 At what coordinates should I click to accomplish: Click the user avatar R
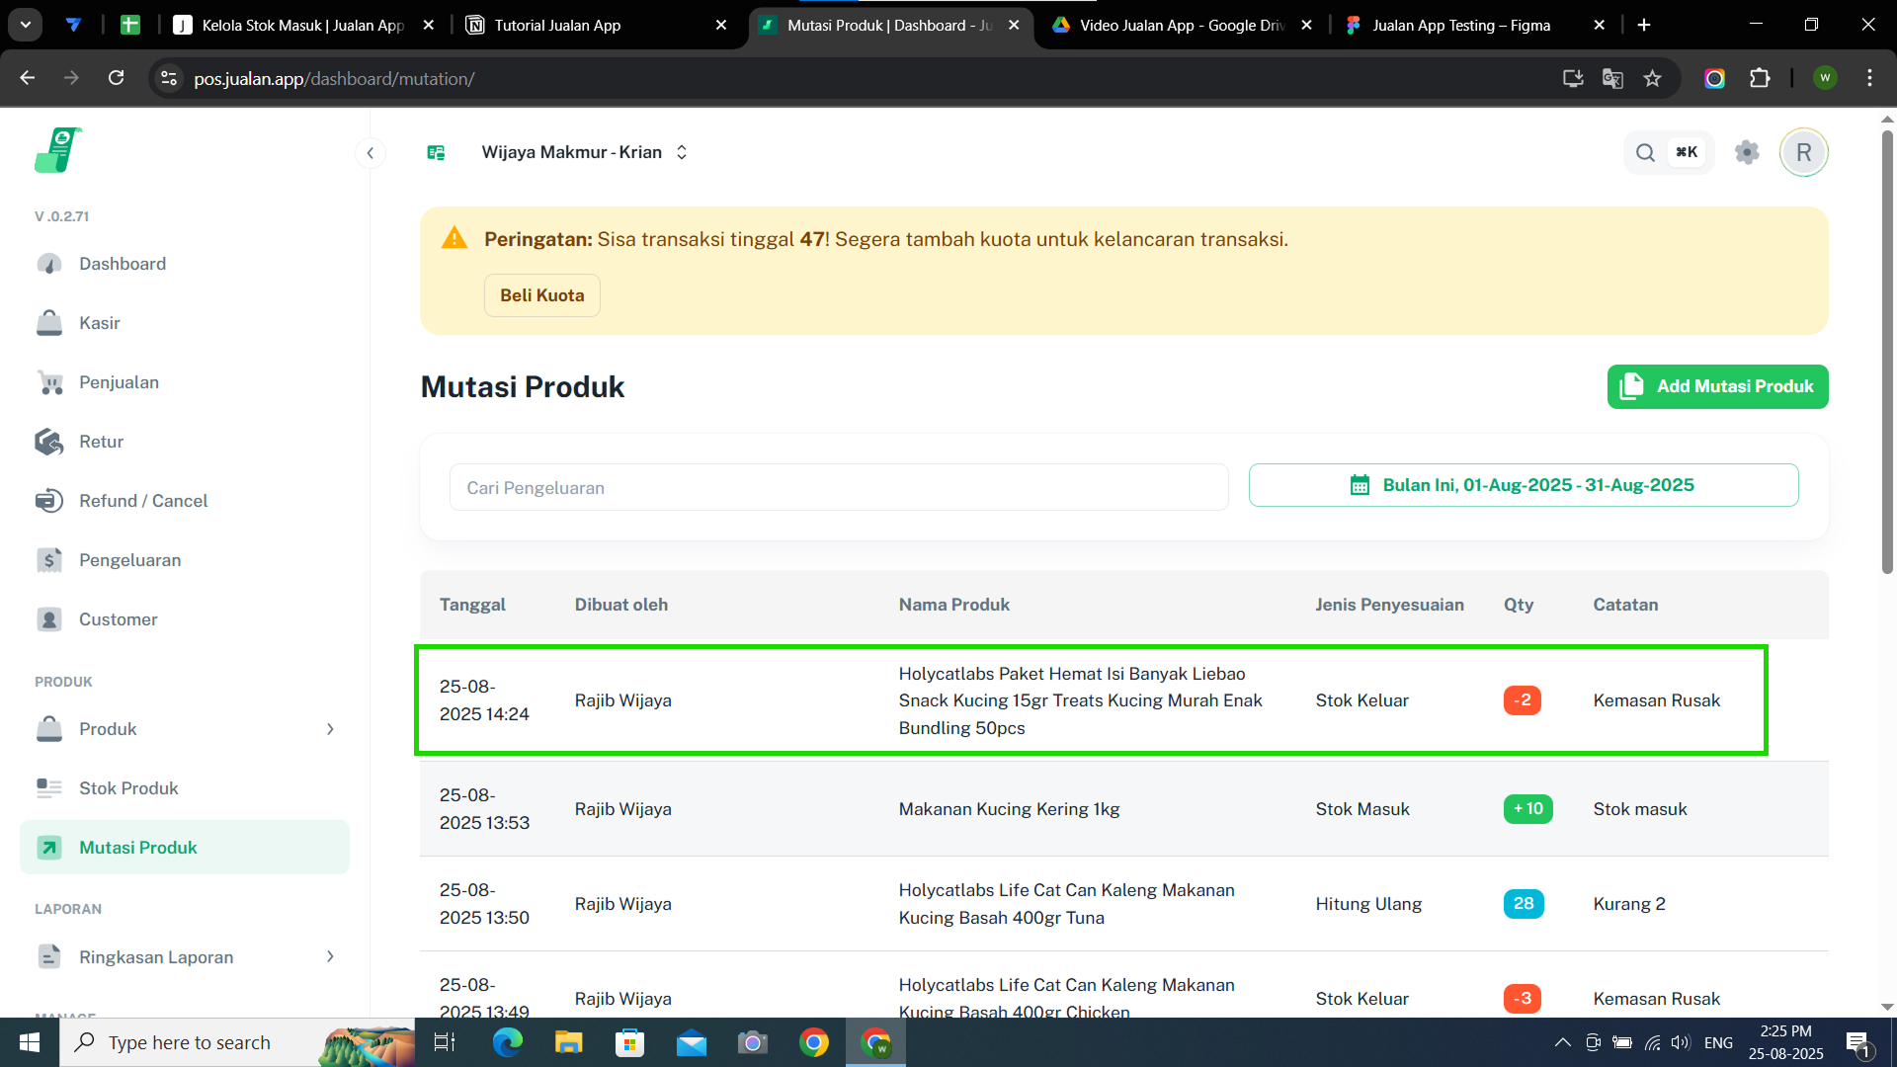(x=1803, y=152)
